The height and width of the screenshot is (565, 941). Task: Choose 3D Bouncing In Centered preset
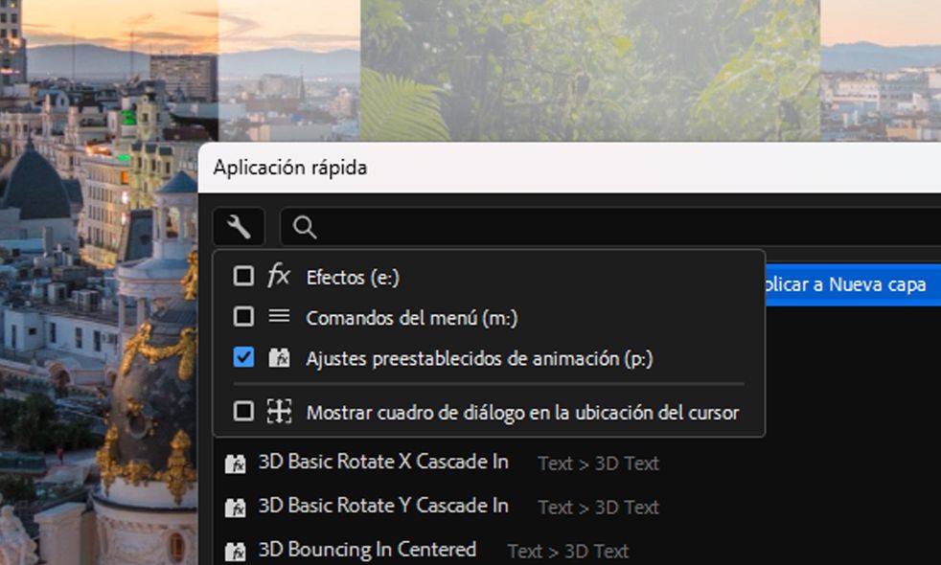[367, 550]
